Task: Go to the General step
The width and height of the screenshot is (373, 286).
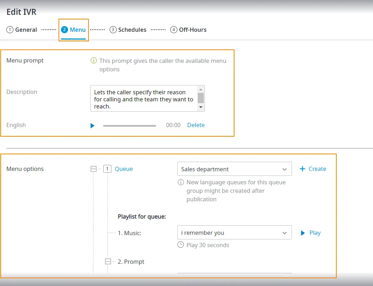Action: [22, 30]
